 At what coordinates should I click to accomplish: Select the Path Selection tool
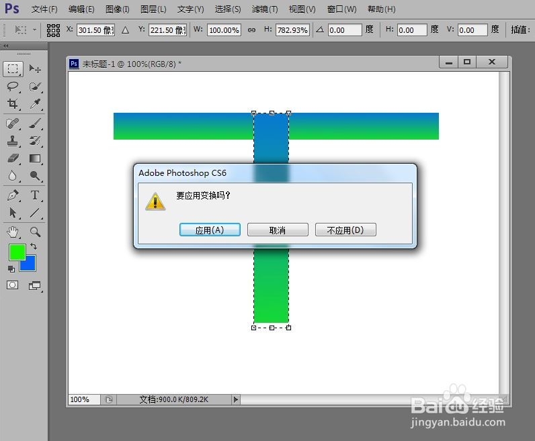pyautogui.click(x=13, y=213)
